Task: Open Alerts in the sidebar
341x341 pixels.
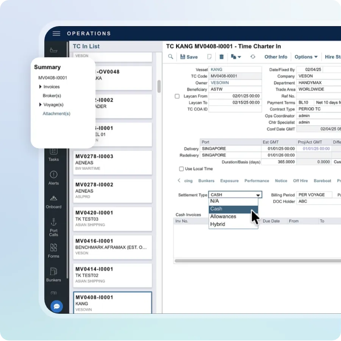Action: click(53, 178)
